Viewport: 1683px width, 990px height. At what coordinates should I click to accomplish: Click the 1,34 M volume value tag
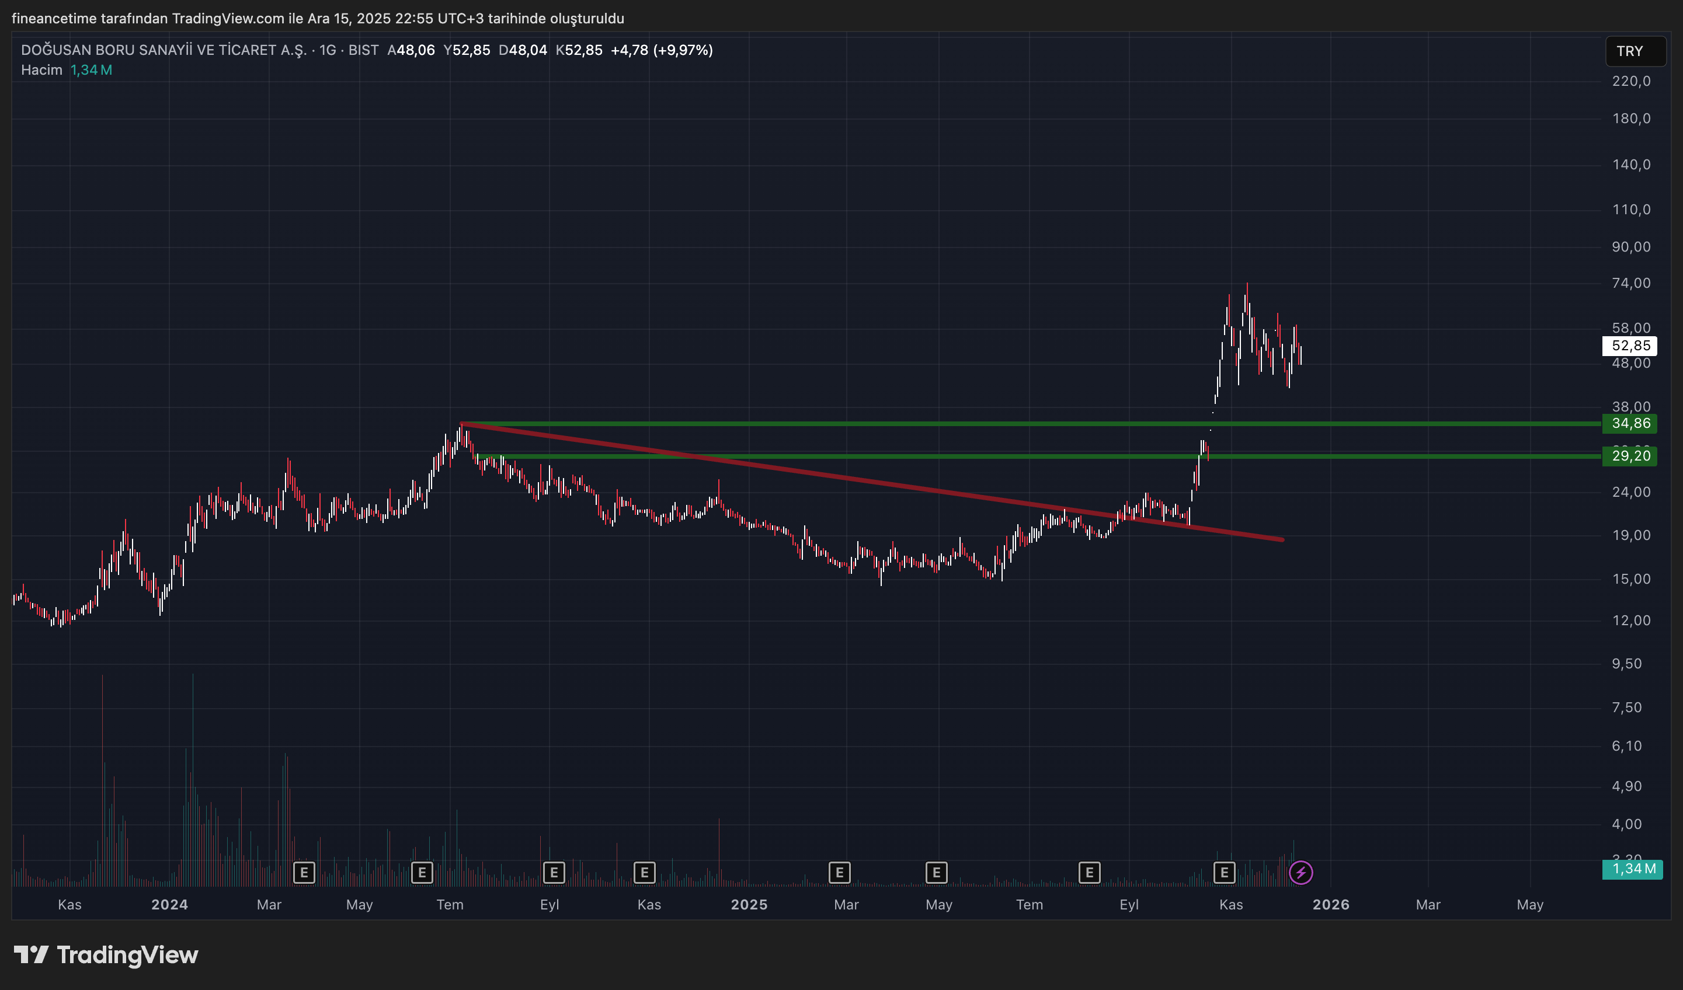pyautogui.click(x=1632, y=869)
